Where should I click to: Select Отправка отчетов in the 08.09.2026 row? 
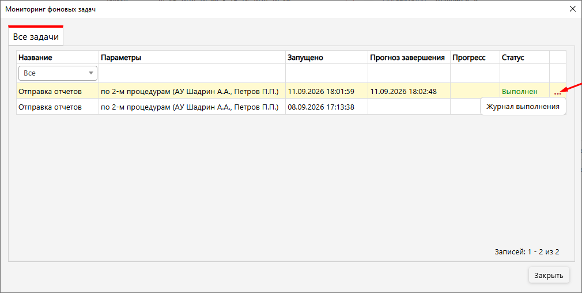point(50,107)
